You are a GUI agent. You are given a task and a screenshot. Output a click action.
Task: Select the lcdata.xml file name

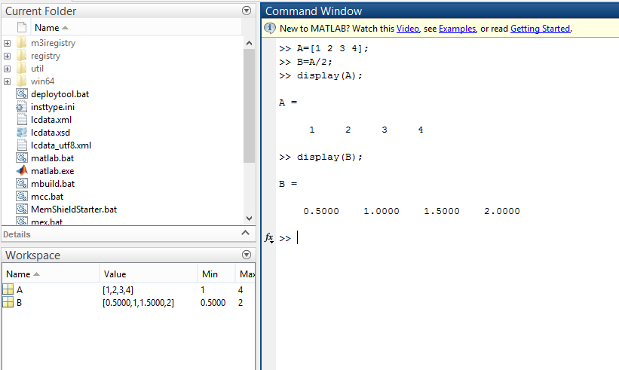tap(51, 120)
